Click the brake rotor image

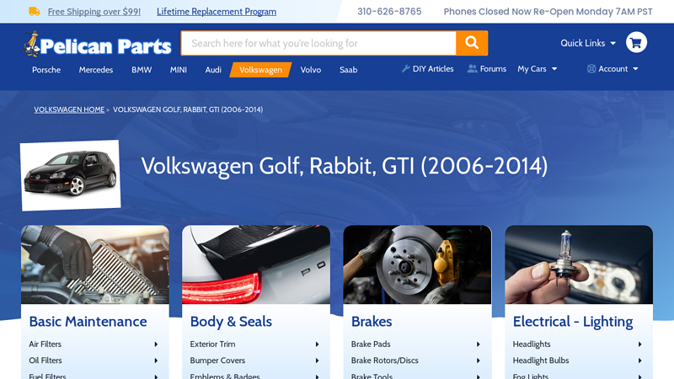[x=417, y=264]
